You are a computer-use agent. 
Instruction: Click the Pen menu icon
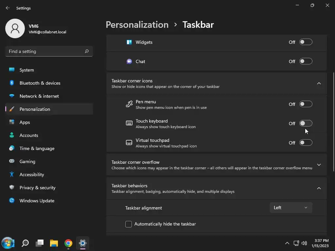click(129, 104)
